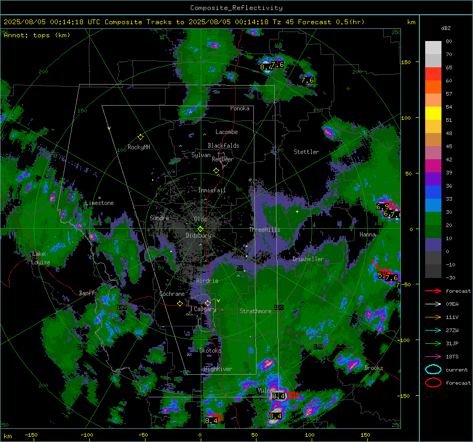Click the yellow diamond marker below RedDeer
Image resolution: width=473 pixels, height=442 pixels.
(x=216, y=171)
